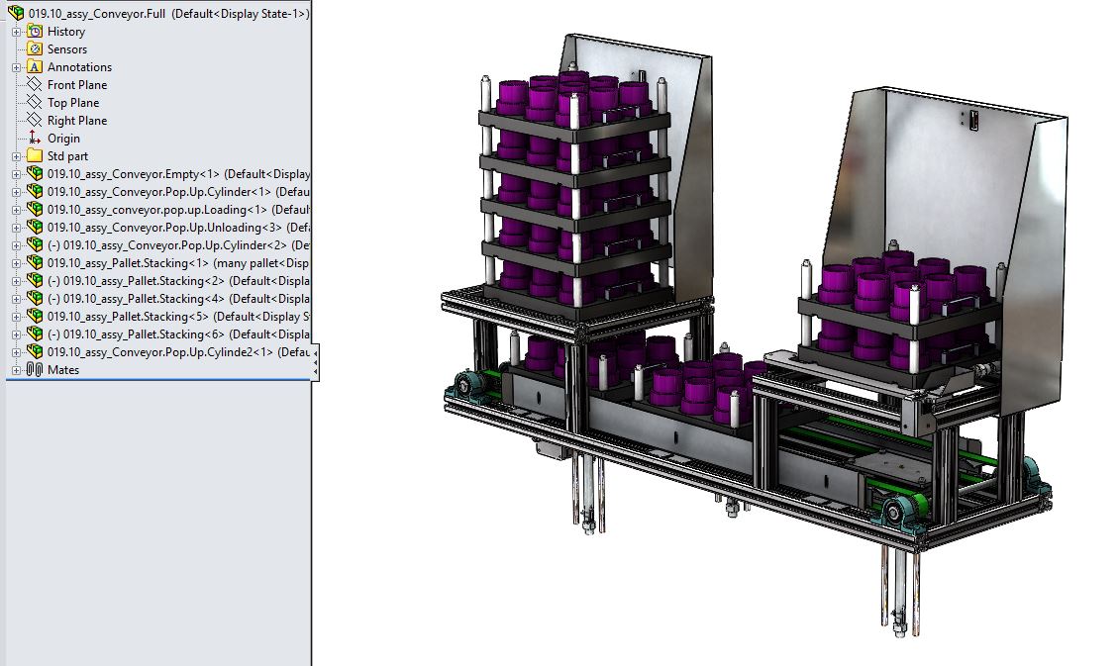Screen dimensions: 1119x666
Task: Select the Std part label
Action: pyautogui.click(x=67, y=156)
